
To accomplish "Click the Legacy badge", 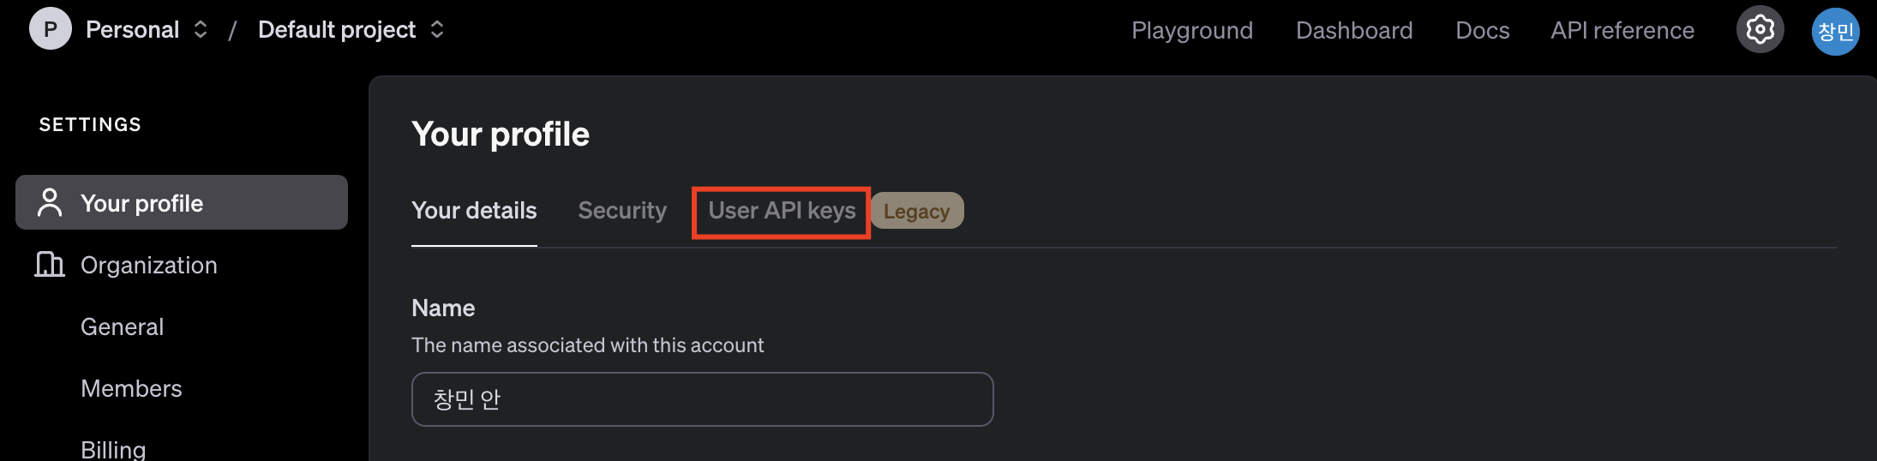I will (916, 211).
